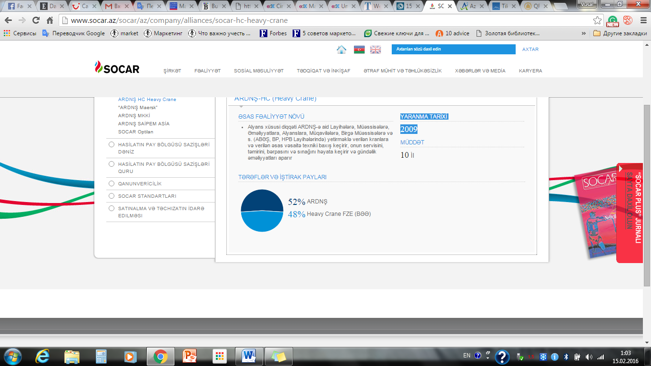Close the active SOCAR tab
Screen dimensions: 651x366
coord(450,7)
